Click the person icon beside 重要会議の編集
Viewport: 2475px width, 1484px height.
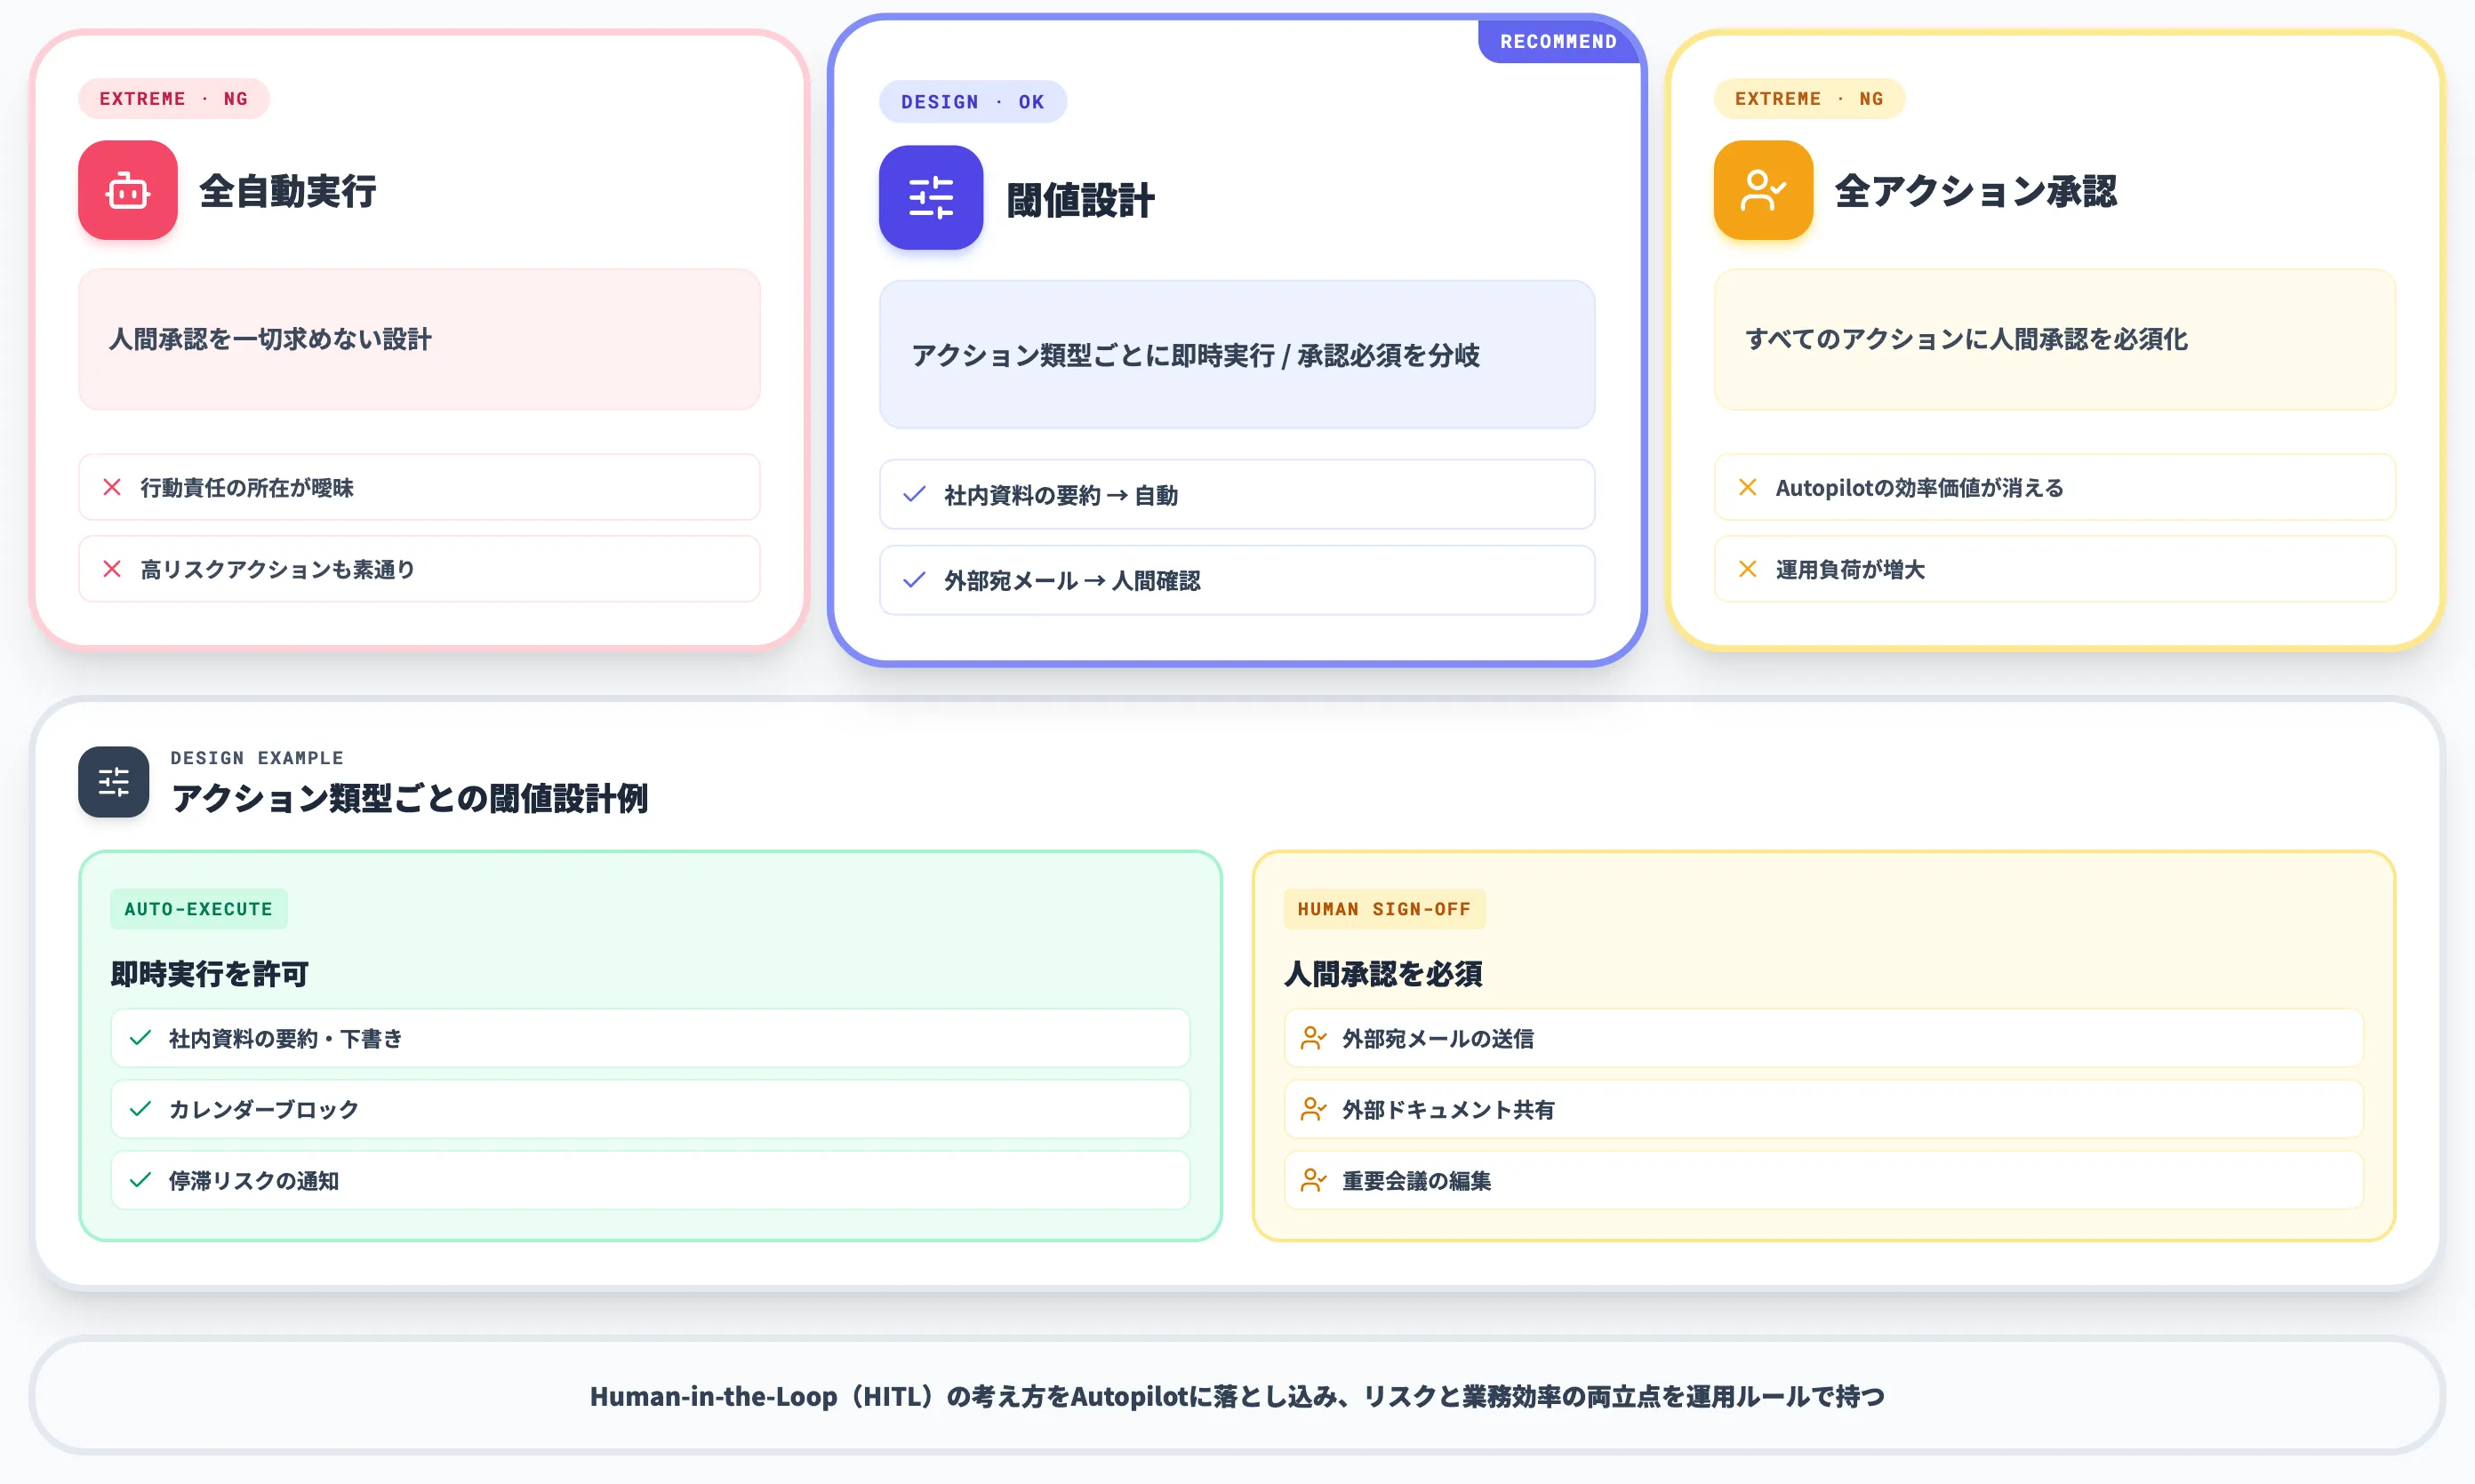(1314, 1180)
